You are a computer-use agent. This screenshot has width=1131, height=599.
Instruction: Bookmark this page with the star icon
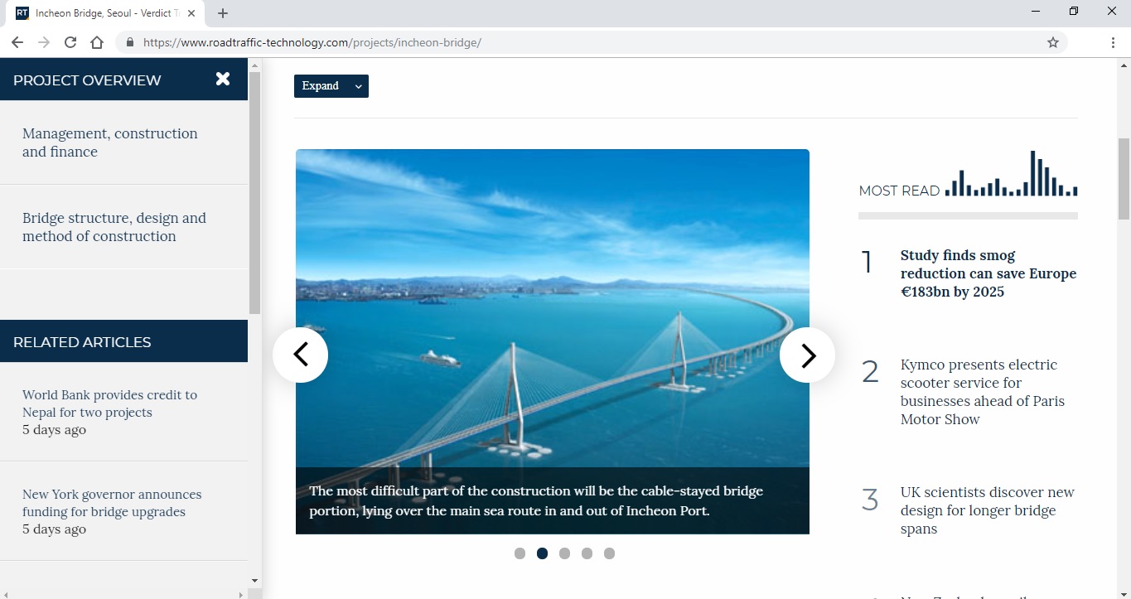point(1052,42)
